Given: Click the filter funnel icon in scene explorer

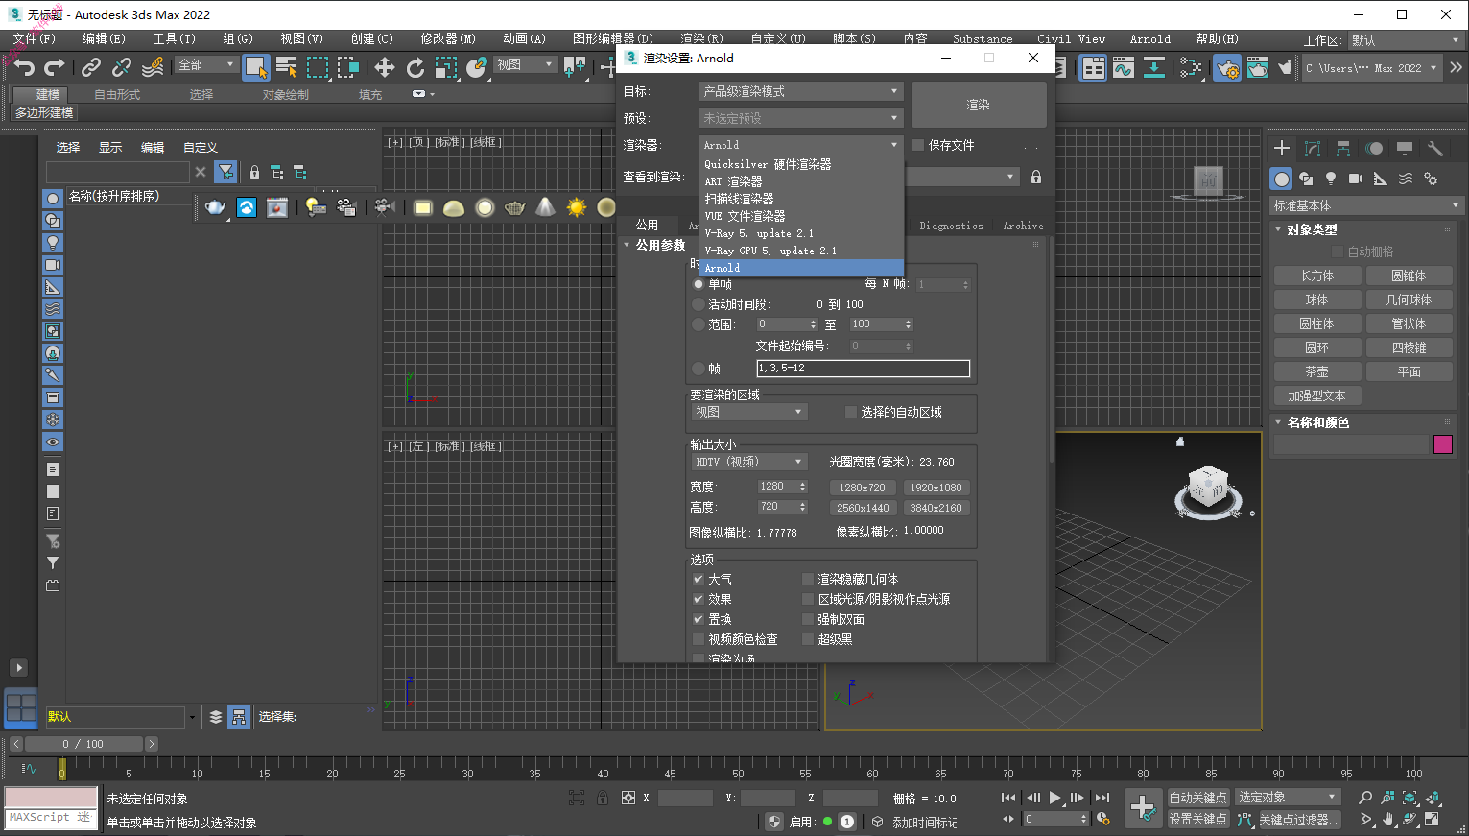Looking at the screenshot, I should tap(225, 172).
